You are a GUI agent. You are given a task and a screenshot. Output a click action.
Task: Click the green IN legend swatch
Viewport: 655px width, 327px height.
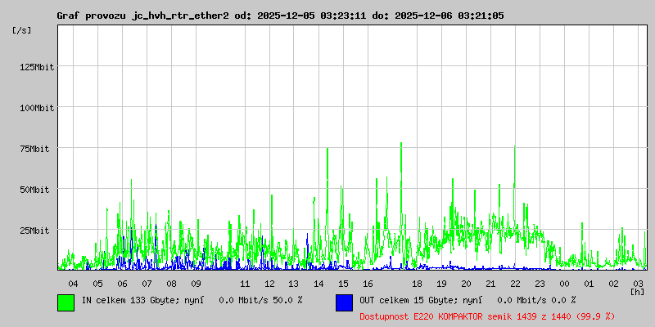[65, 302]
